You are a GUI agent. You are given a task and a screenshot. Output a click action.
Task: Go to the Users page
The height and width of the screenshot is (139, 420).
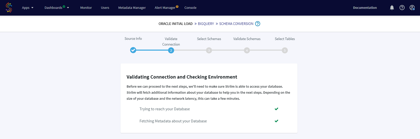[105, 8]
